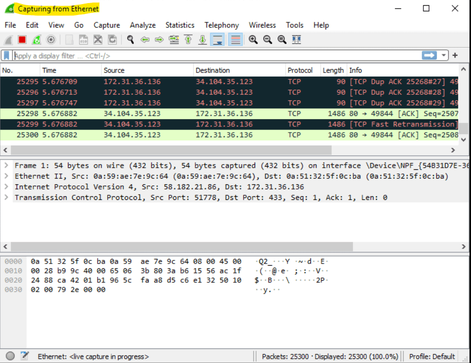This screenshot has height=363, width=471.
Task: Expand the Ethernet II details row
Action: coord(6,176)
